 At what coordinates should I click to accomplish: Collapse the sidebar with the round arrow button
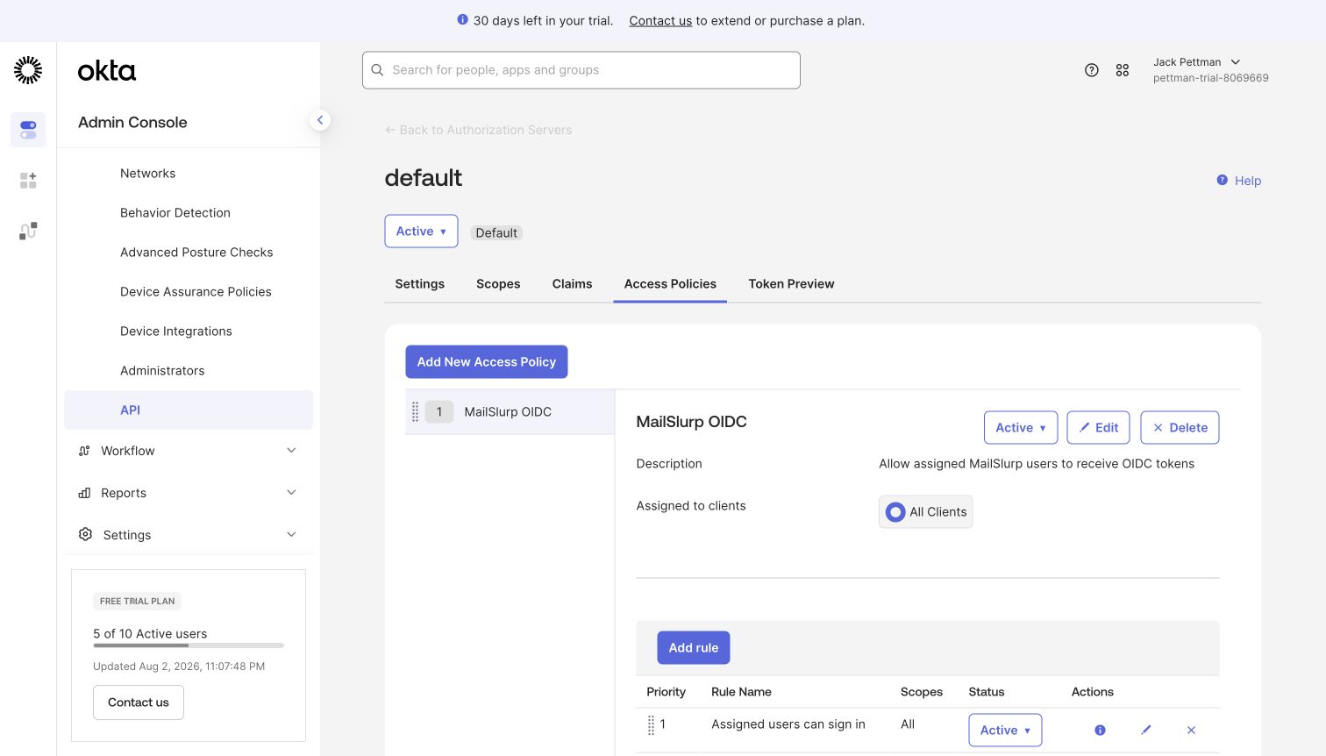point(320,120)
